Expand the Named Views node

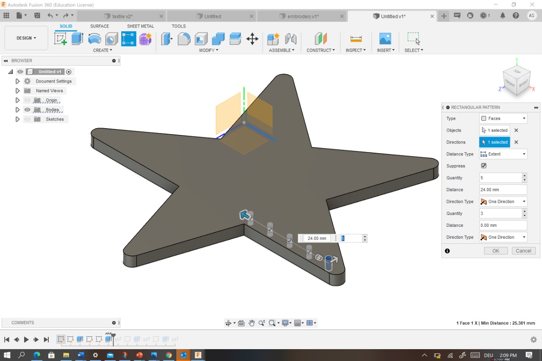click(x=17, y=91)
